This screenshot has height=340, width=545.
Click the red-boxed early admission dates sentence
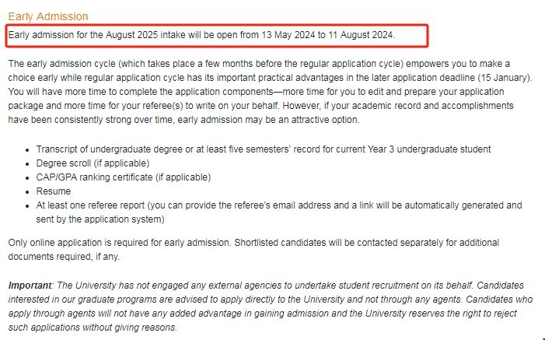(x=202, y=35)
